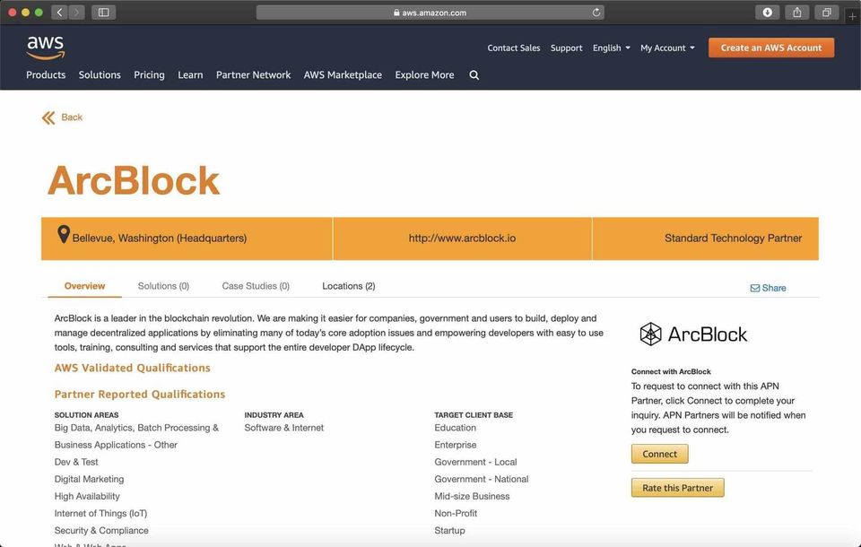Go back with Safari's back arrow
The image size is (861, 547).
59,13
